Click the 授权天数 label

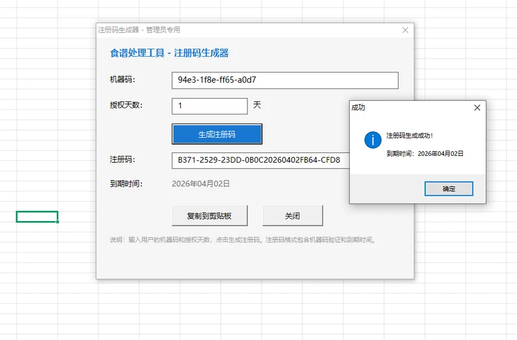126,105
